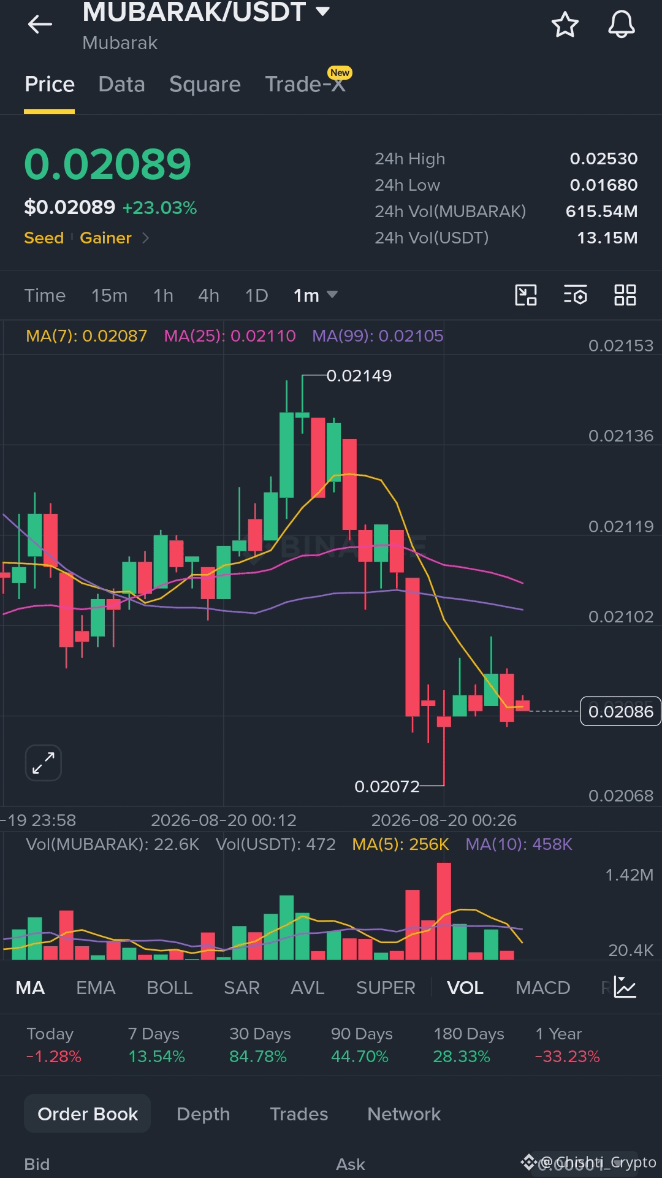
Task: Tap the 90 Days 44.70% performance
Action: [x=362, y=1045]
